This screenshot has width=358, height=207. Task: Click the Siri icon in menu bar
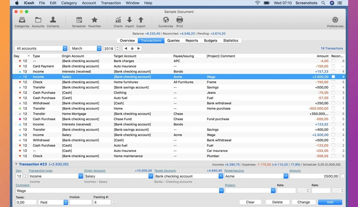pos(332,3)
